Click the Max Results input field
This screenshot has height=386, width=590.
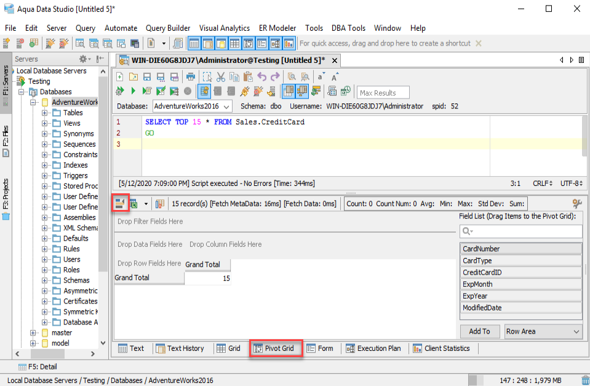pos(384,93)
